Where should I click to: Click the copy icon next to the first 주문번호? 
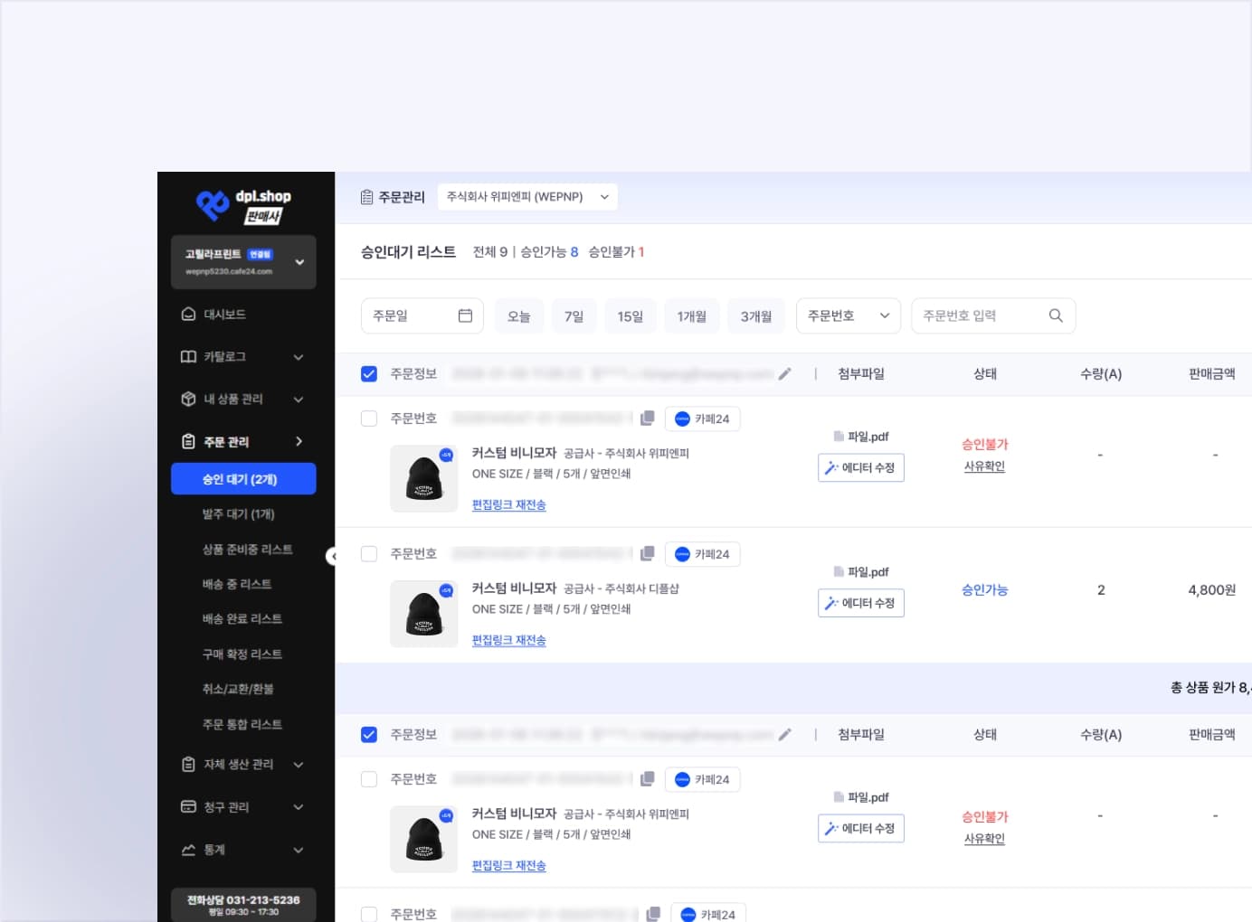(x=648, y=418)
